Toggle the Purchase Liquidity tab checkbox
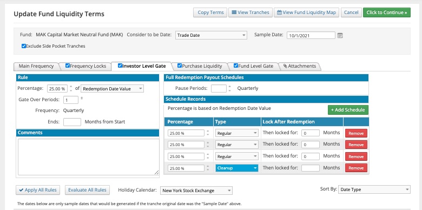The image size is (422, 210). (x=180, y=65)
